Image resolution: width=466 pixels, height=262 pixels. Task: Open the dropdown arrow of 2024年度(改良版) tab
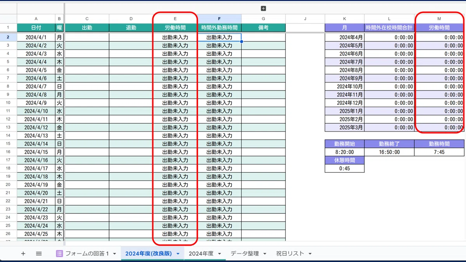178,254
